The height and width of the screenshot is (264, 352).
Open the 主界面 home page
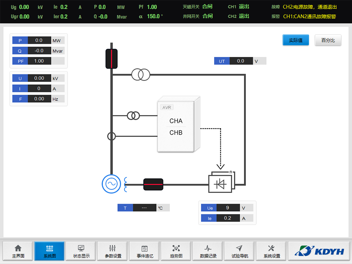(18, 251)
